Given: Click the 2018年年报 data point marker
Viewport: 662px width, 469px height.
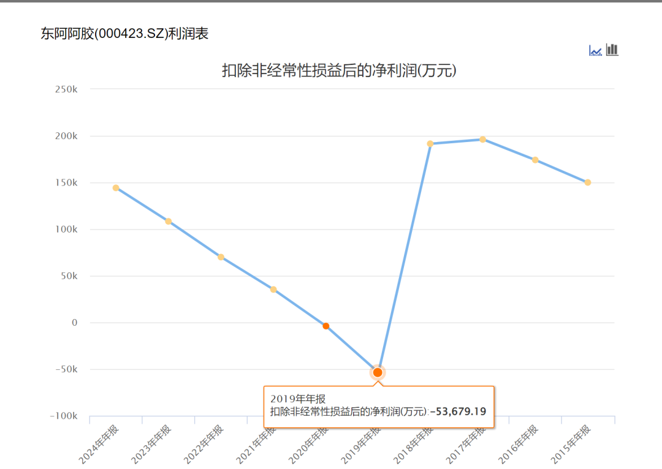Looking at the screenshot, I should point(430,143).
